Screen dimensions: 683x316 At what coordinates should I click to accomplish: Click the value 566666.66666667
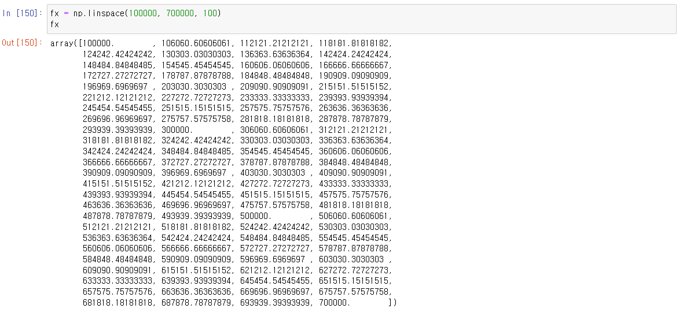(x=196, y=248)
